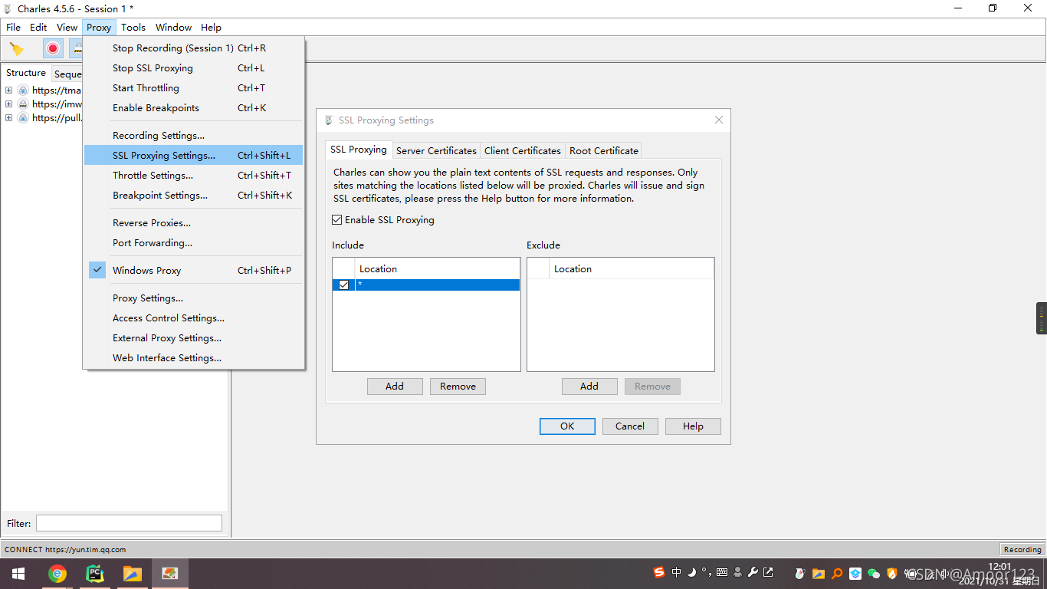Viewport: 1047px width, 589px height.
Task: Open Access Control Settings menu item
Action: pyautogui.click(x=194, y=318)
